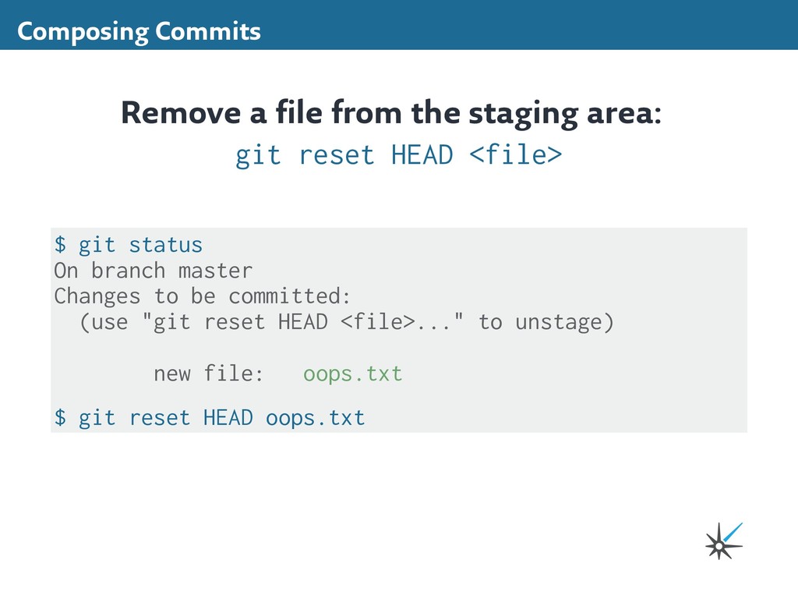Click the 'On branch master' output line
798x599 pixels.
(154, 271)
